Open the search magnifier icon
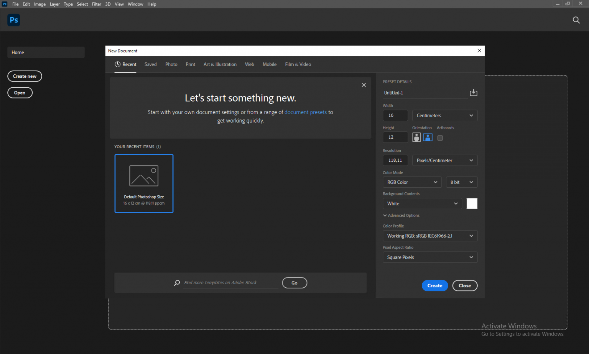The image size is (589, 354). tap(576, 20)
